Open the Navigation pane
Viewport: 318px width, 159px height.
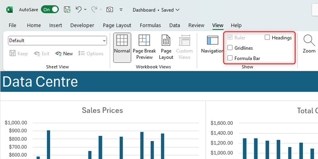(213, 45)
